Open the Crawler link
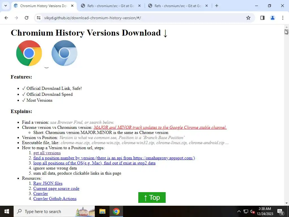This screenshot has width=289, height=217. click(41, 194)
